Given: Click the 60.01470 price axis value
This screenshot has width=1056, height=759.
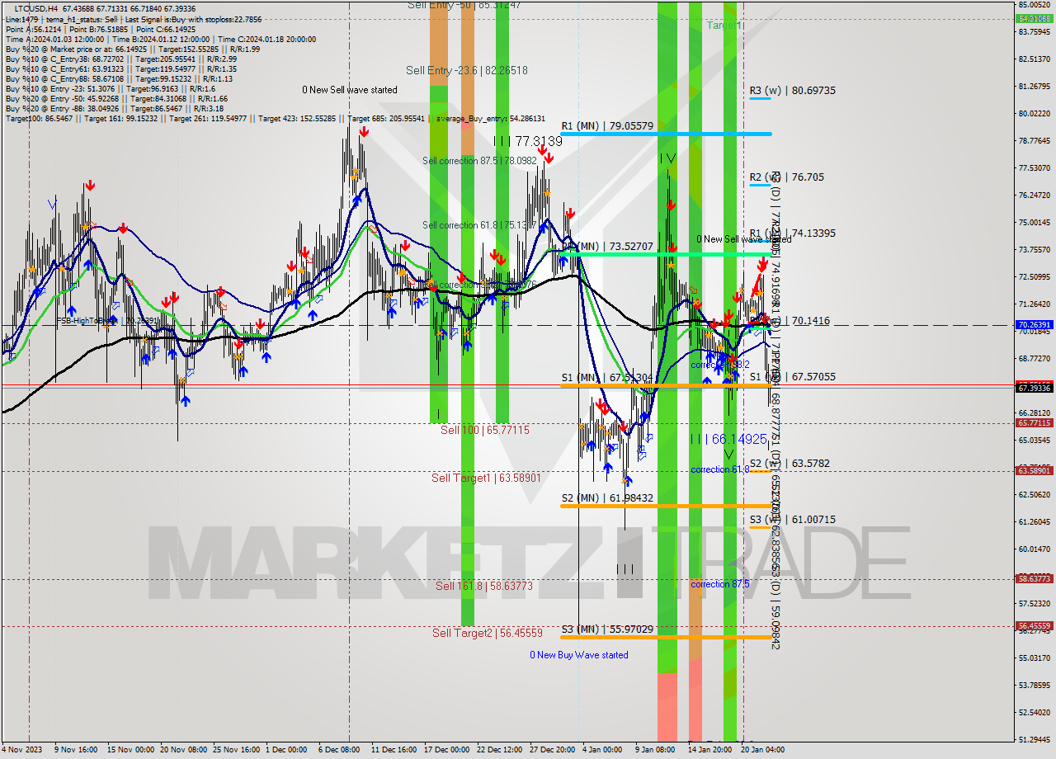Looking at the screenshot, I should point(1034,549).
